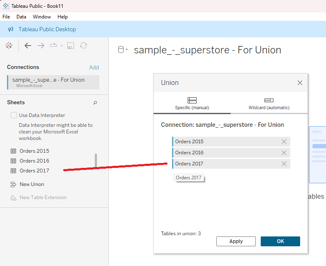Click the Tableau logo icon in toolbar
The height and width of the screenshot is (266, 326).
point(9,46)
